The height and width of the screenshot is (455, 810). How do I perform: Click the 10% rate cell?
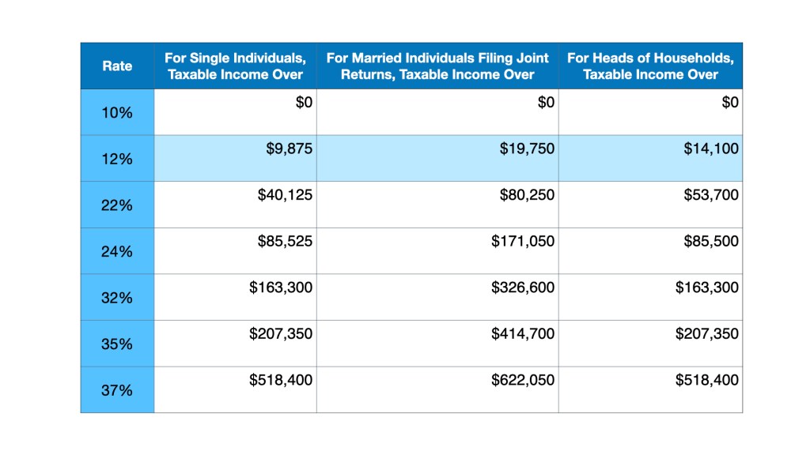[117, 112]
